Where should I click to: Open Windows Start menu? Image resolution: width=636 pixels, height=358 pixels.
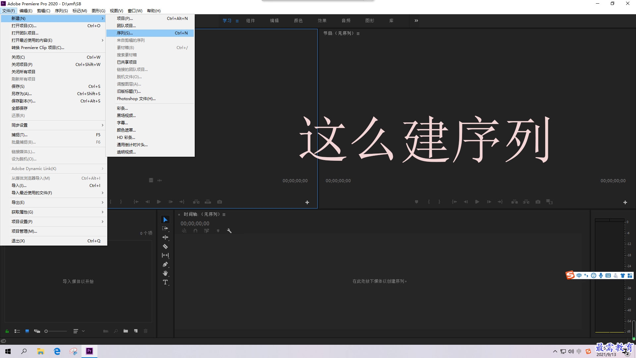[x=8, y=351]
